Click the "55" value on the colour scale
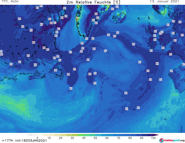 click(95, 138)
